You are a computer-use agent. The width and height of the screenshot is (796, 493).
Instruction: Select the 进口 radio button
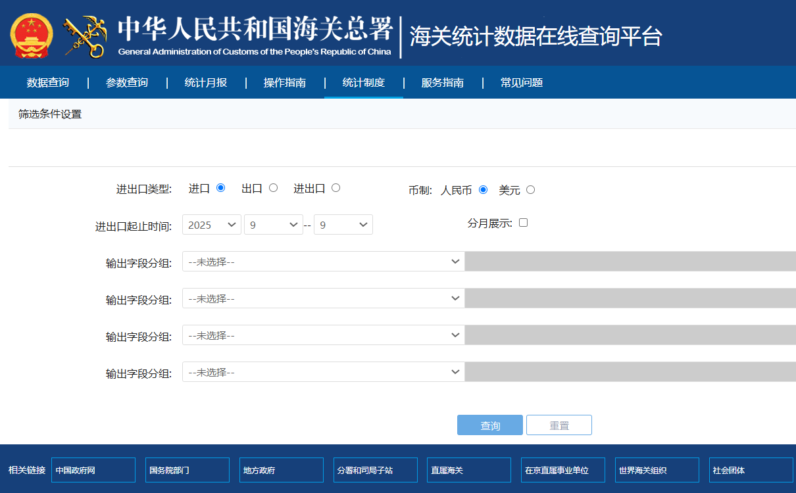point(220,187)
